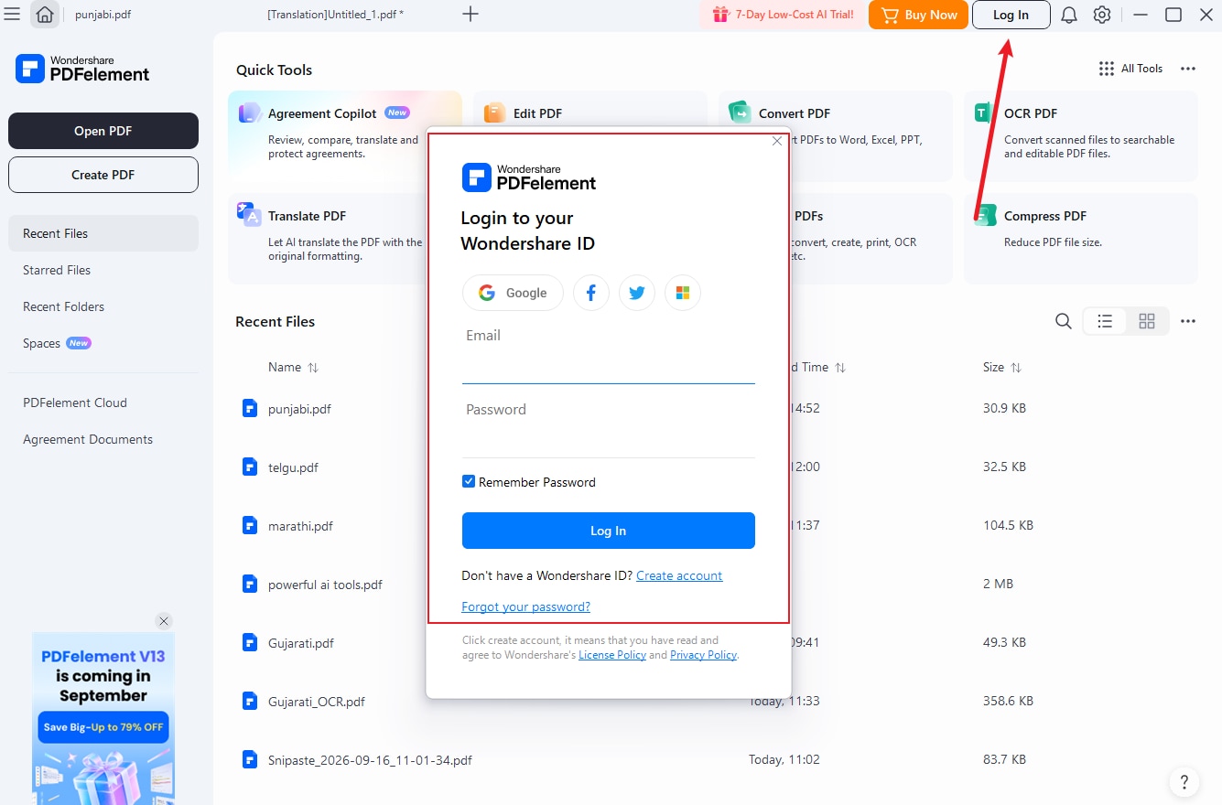Open Gujarati_OCR.pdf from recent files
1222x805 pixels.
pos(317,702)
